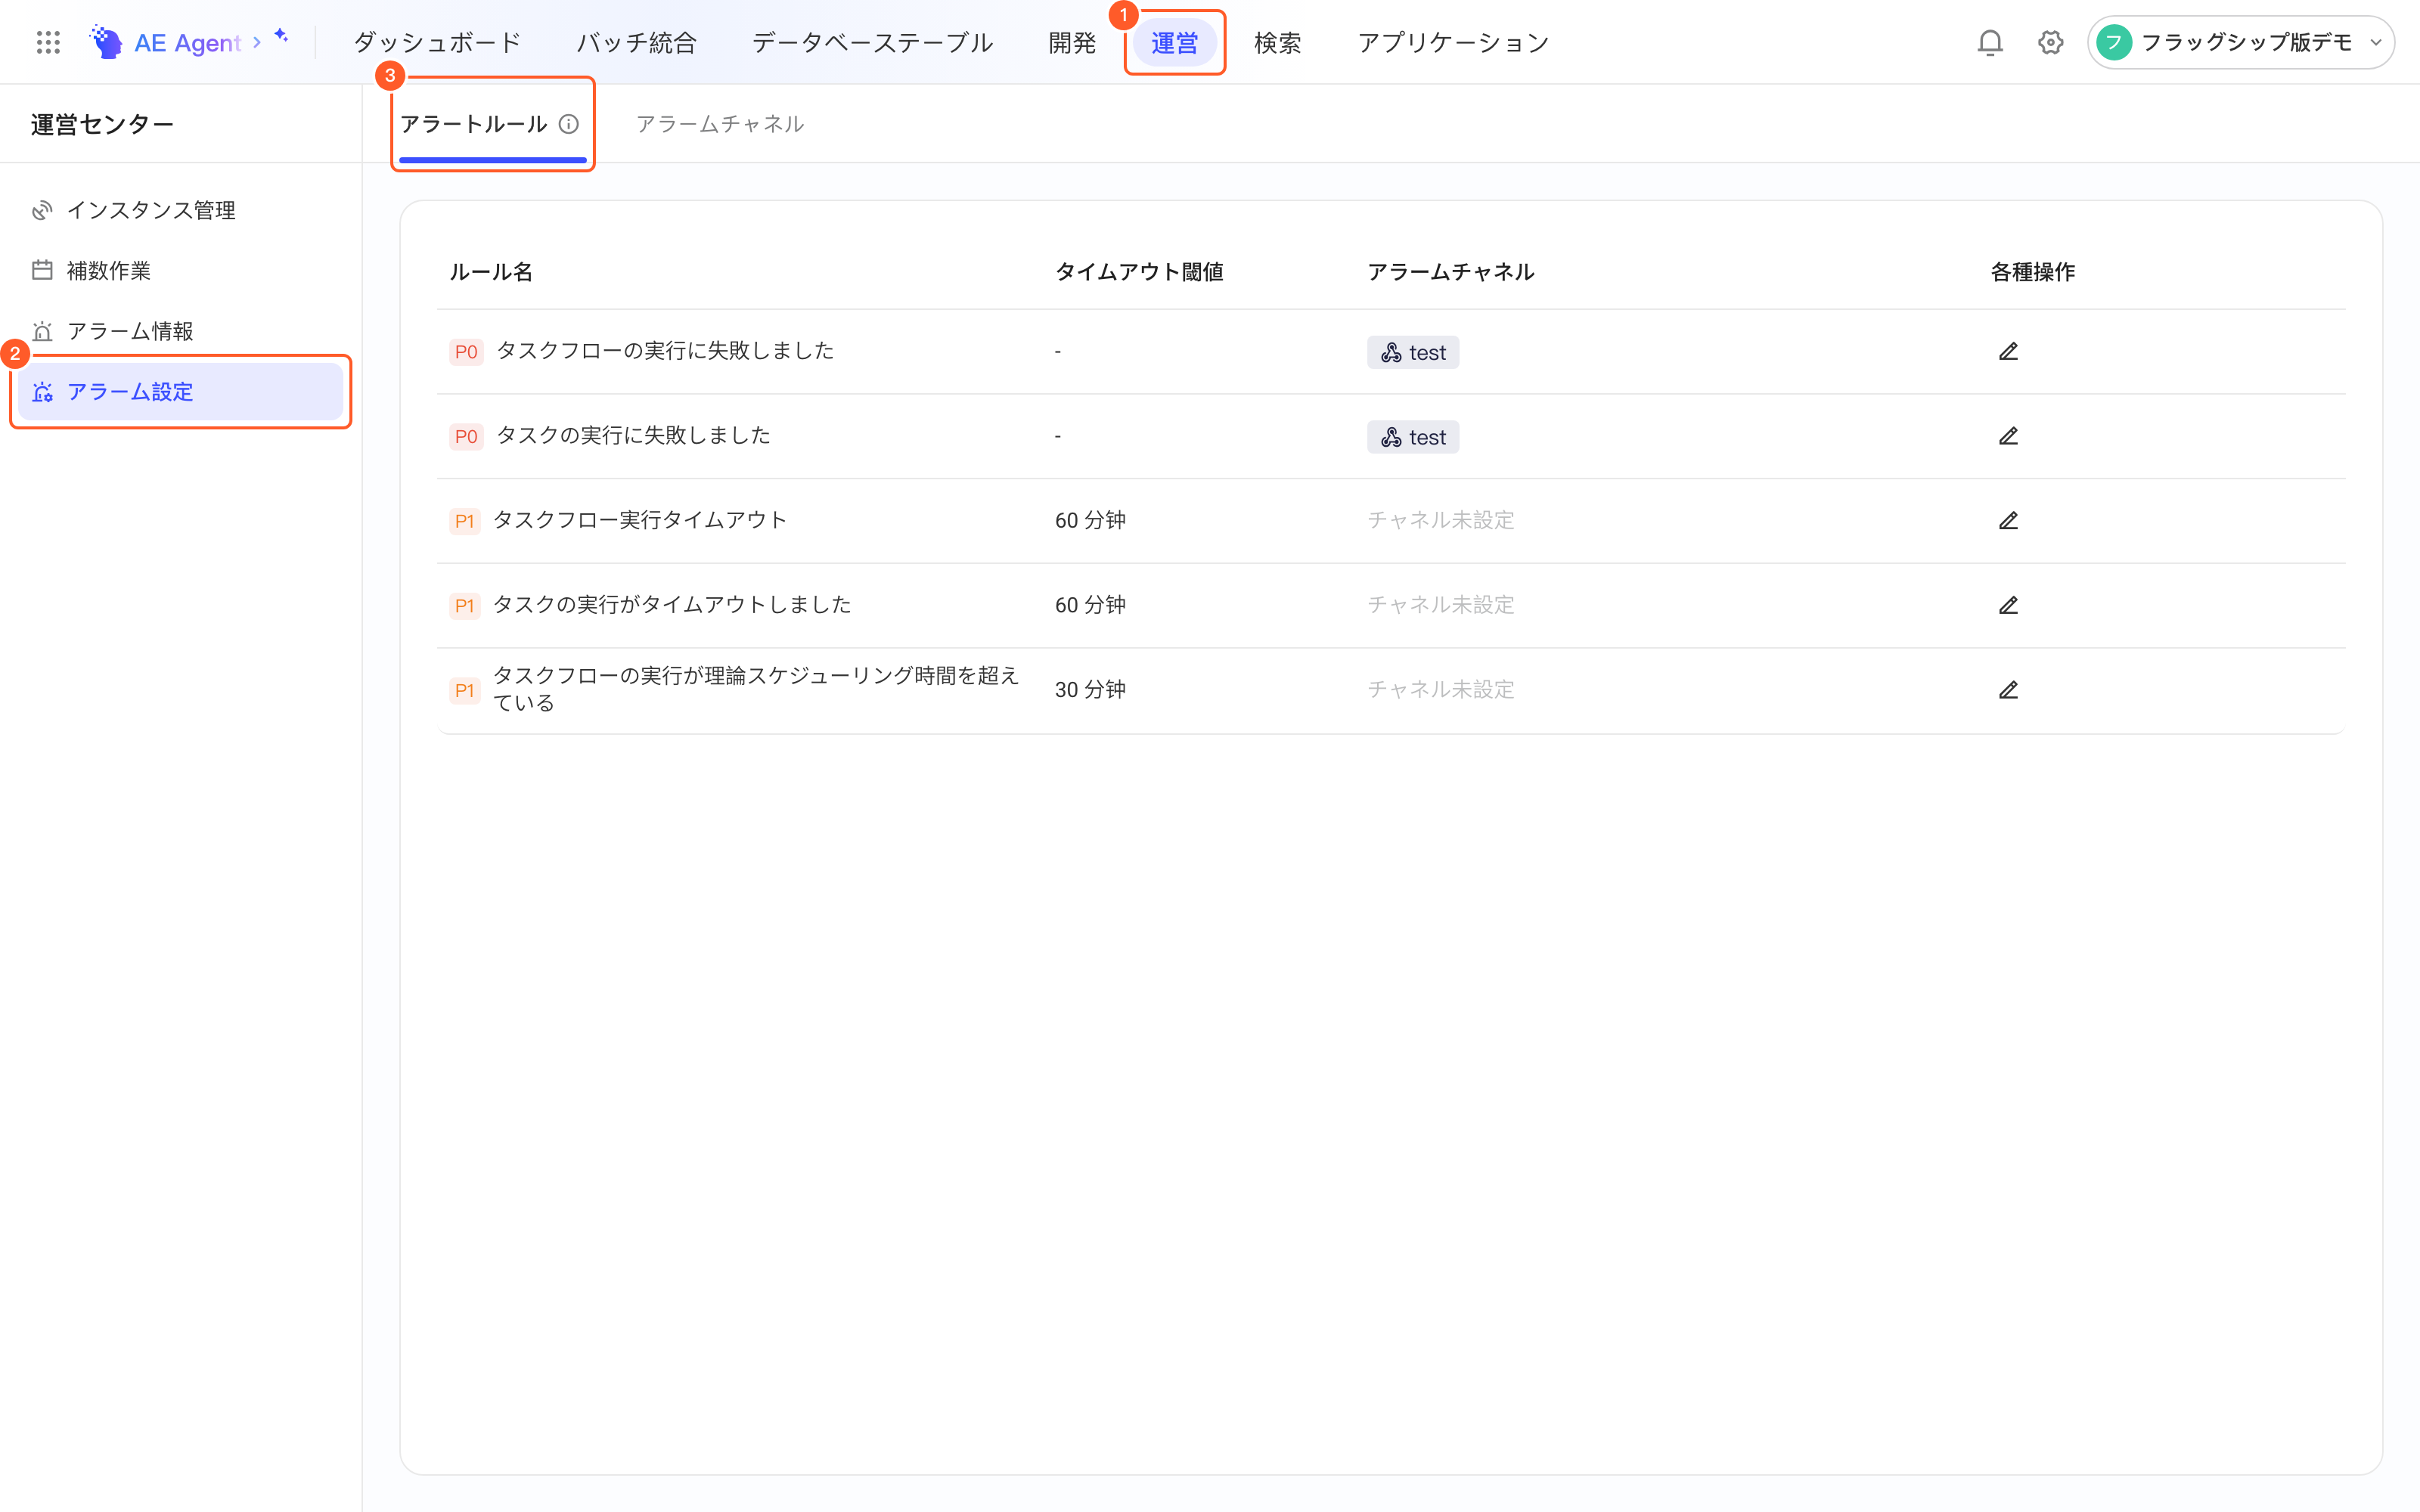Image resolution: width=2420 pixels, height=1512 pixels.
Task: Click the test channel tag in タスクフローの実行に失敗しました row
Action: click(x=1413, y=352)
